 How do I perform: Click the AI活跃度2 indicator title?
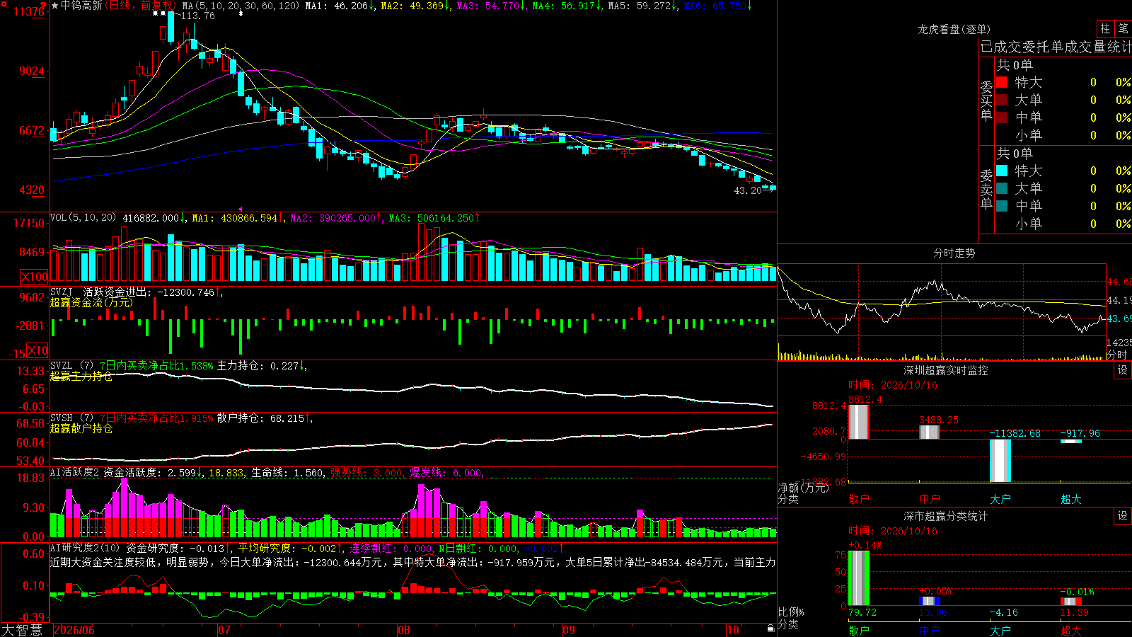(x=75, y=473)
